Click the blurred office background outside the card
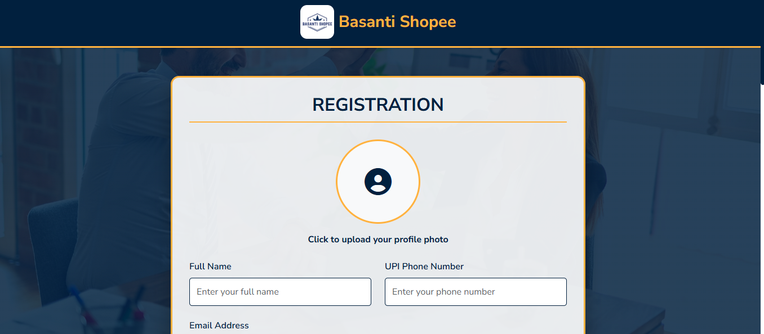764x334 pixels. 85,197
